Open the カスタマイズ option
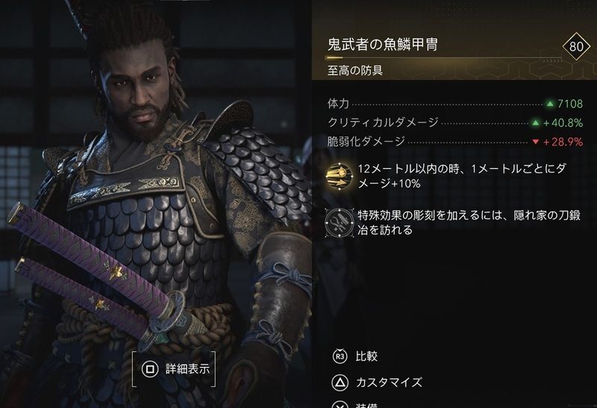597x408 pixels. tap(389, 382)
